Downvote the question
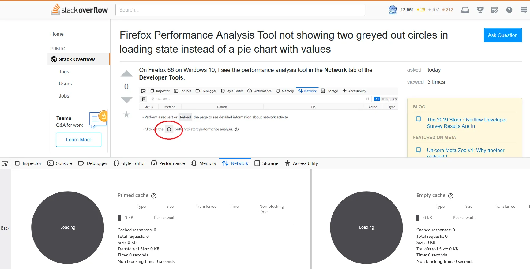This screenshot has width=530, height=269. [x=126, y=100]
